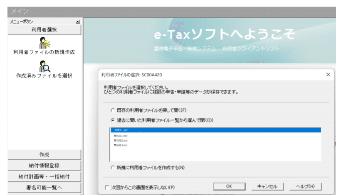Confirm the dialog with OK button
Screen dimensions: 341x195
pyautogui.click(x=229, y=187)
